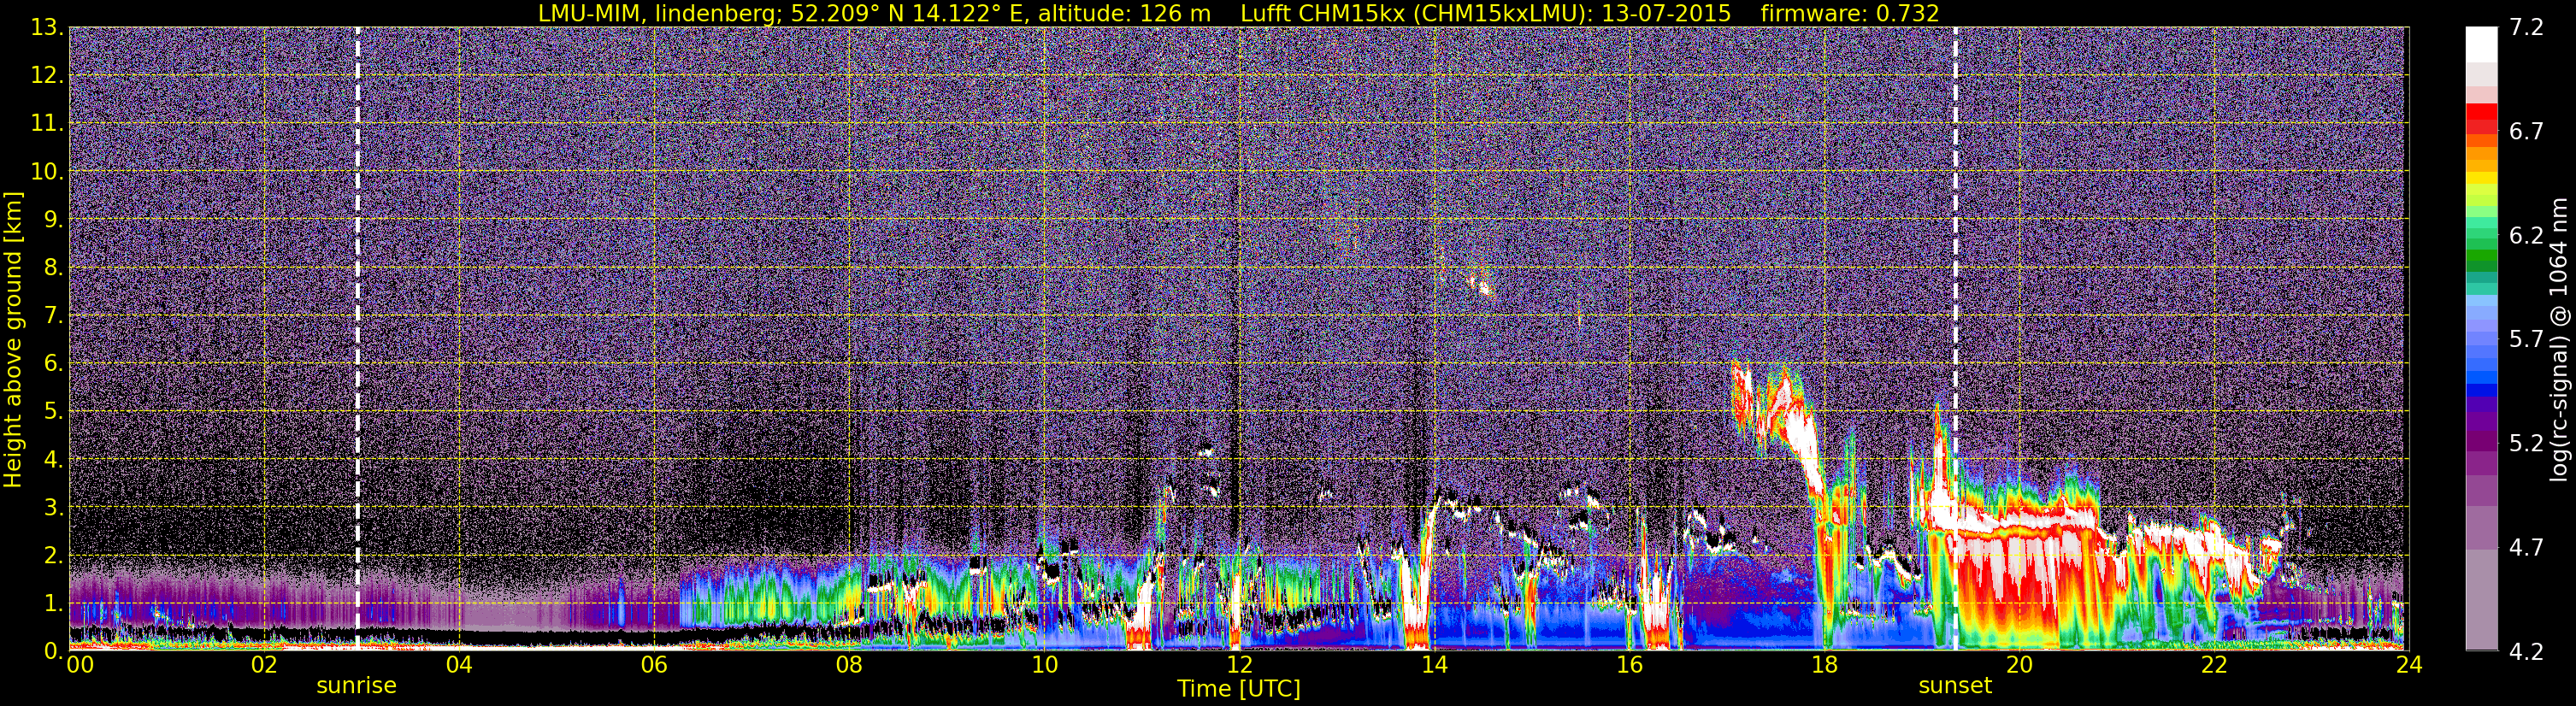Click the time axis tick '20'
Screen dimensions: 2576x706
pyautogui.click(x=2019, y=665)
